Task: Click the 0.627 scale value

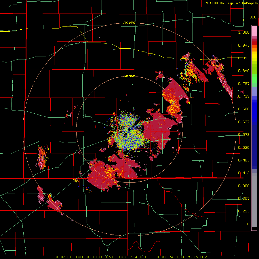Action: pyautogui.click(x=244, y=122)
